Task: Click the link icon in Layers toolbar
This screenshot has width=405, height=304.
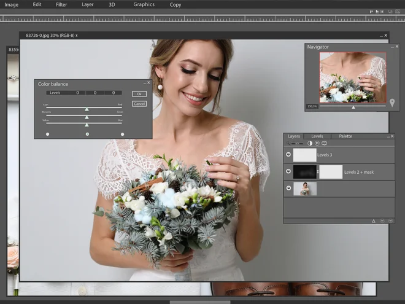Action: [324, 143]
